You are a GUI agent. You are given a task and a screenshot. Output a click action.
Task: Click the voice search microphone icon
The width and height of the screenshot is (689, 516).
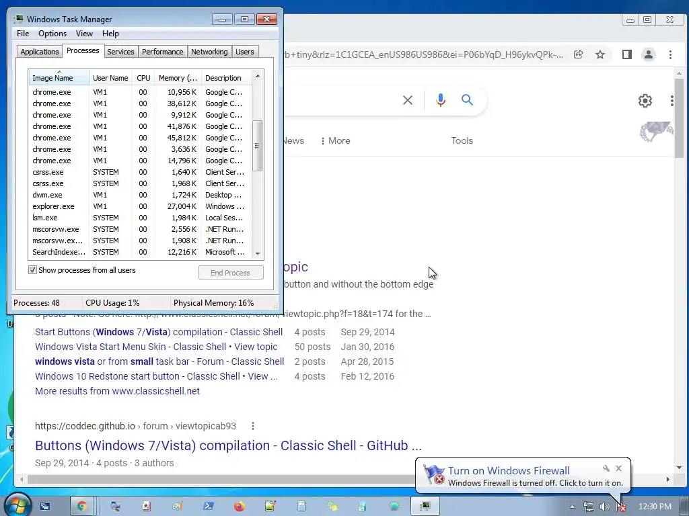(x=440, y=100)
